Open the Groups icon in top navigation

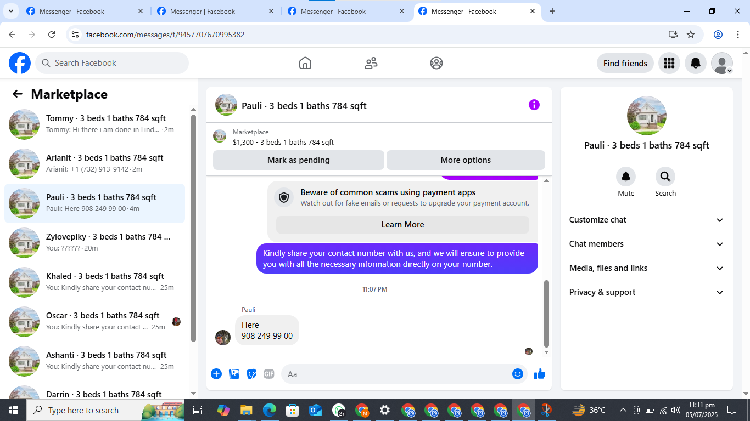coord(436,63)
